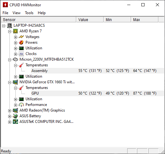This screenshot has width=165, height=154.
Task: Collapse the Micron drive Temperatures node
Action: point(15,65)
